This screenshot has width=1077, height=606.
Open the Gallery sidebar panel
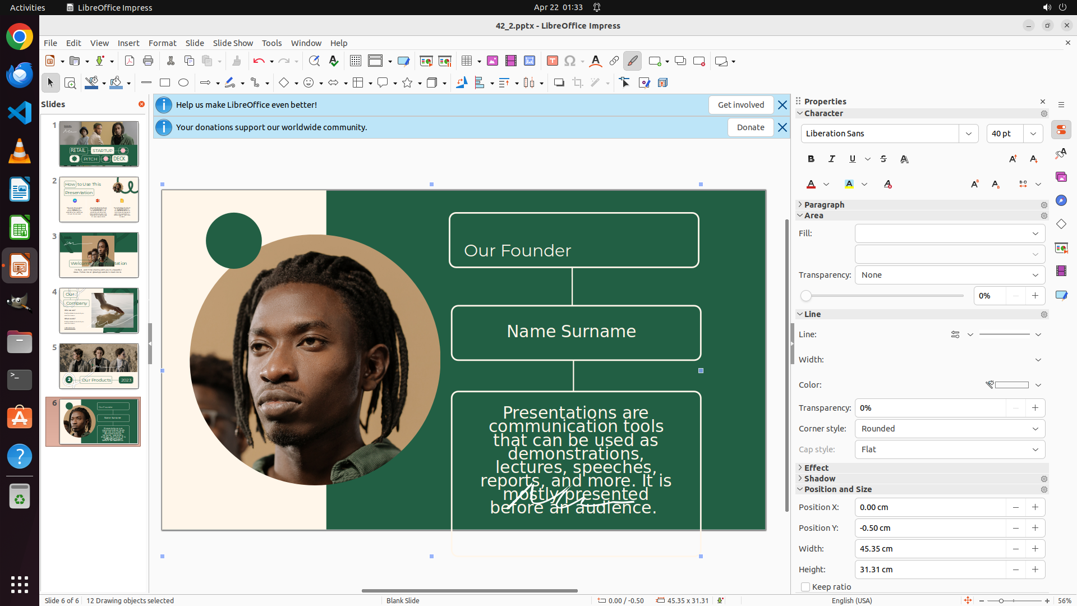coord(1061,177)
